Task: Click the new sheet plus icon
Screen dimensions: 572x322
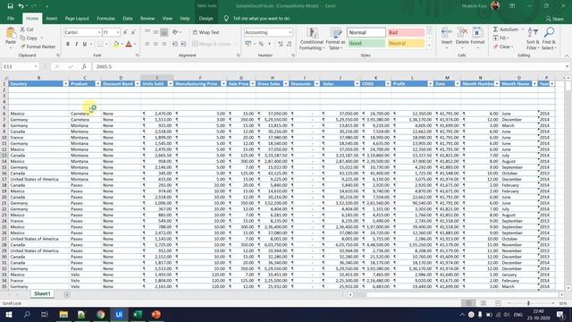Action: (67, 294)
